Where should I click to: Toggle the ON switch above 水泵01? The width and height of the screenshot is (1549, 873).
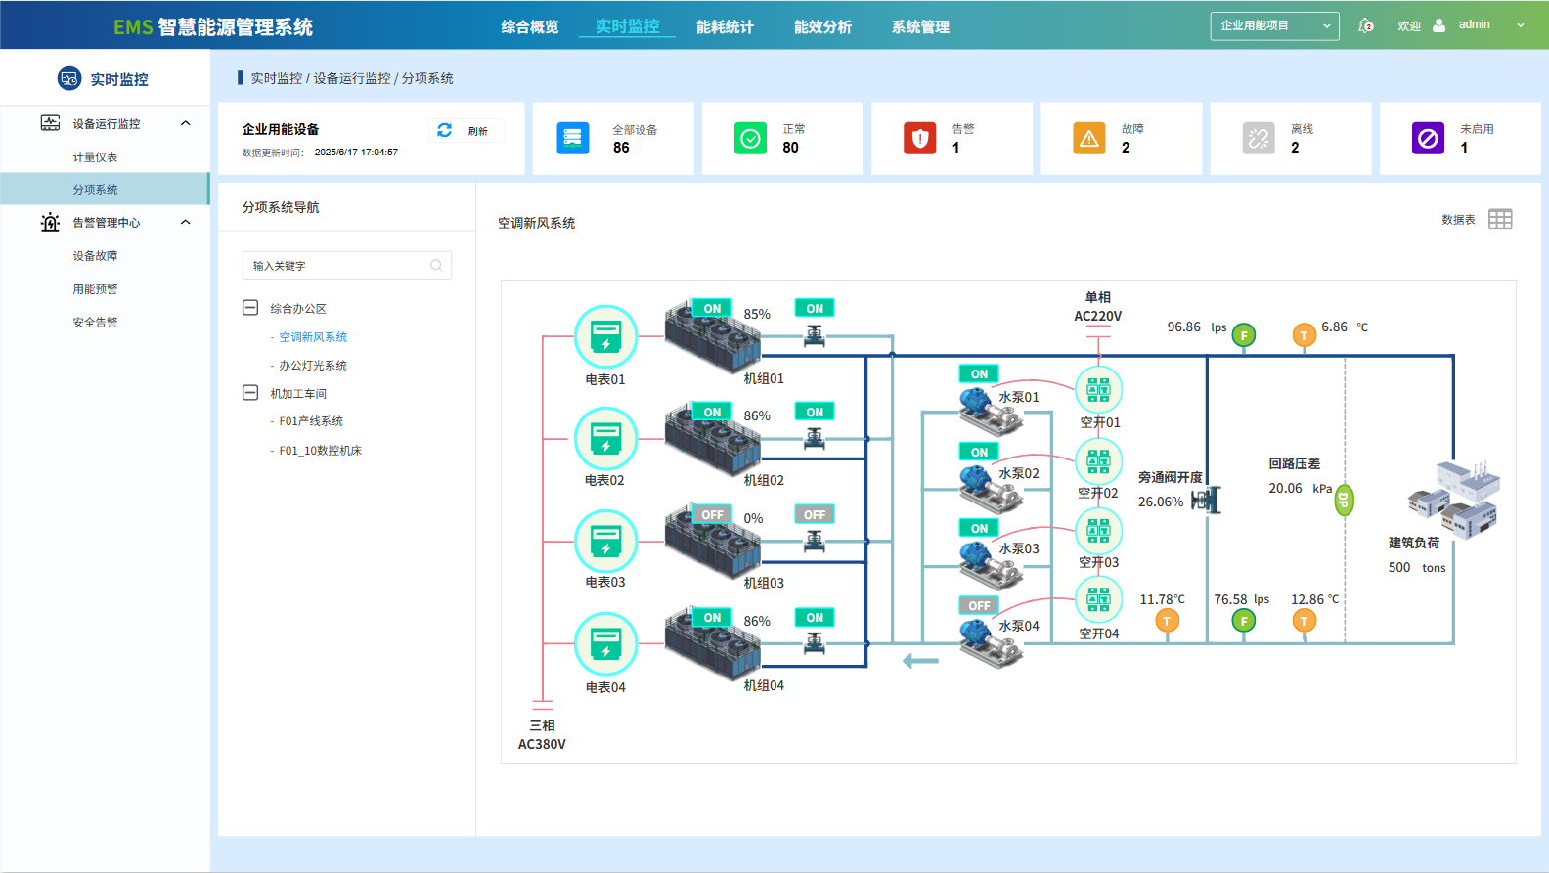click(979, 374)
